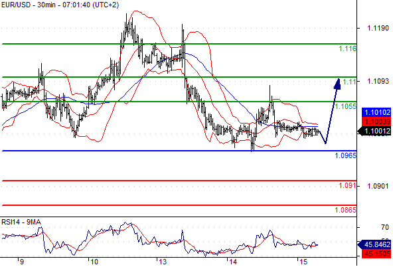Click the 1.1055 green level label

[x=345, y=106]
